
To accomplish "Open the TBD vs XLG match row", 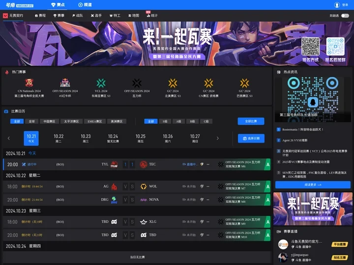I will (x=137, y=222).
